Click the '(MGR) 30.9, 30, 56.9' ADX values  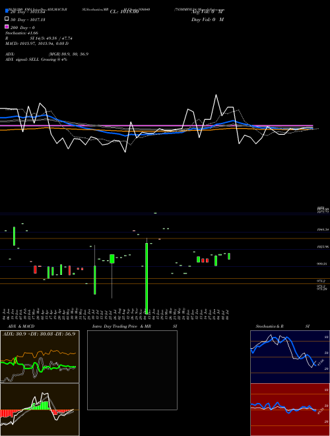pyautogui.click(x=69, y=54)
